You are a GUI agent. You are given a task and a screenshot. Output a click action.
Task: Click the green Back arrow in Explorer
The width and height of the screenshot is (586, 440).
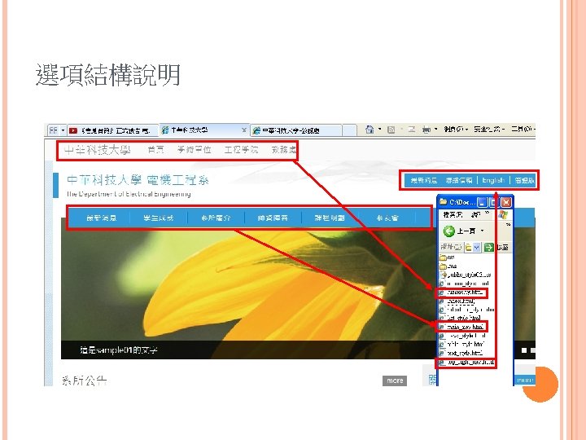(448, 231)
